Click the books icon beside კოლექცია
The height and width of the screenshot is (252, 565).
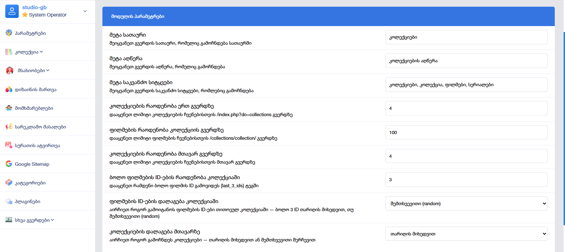(9, 52)
